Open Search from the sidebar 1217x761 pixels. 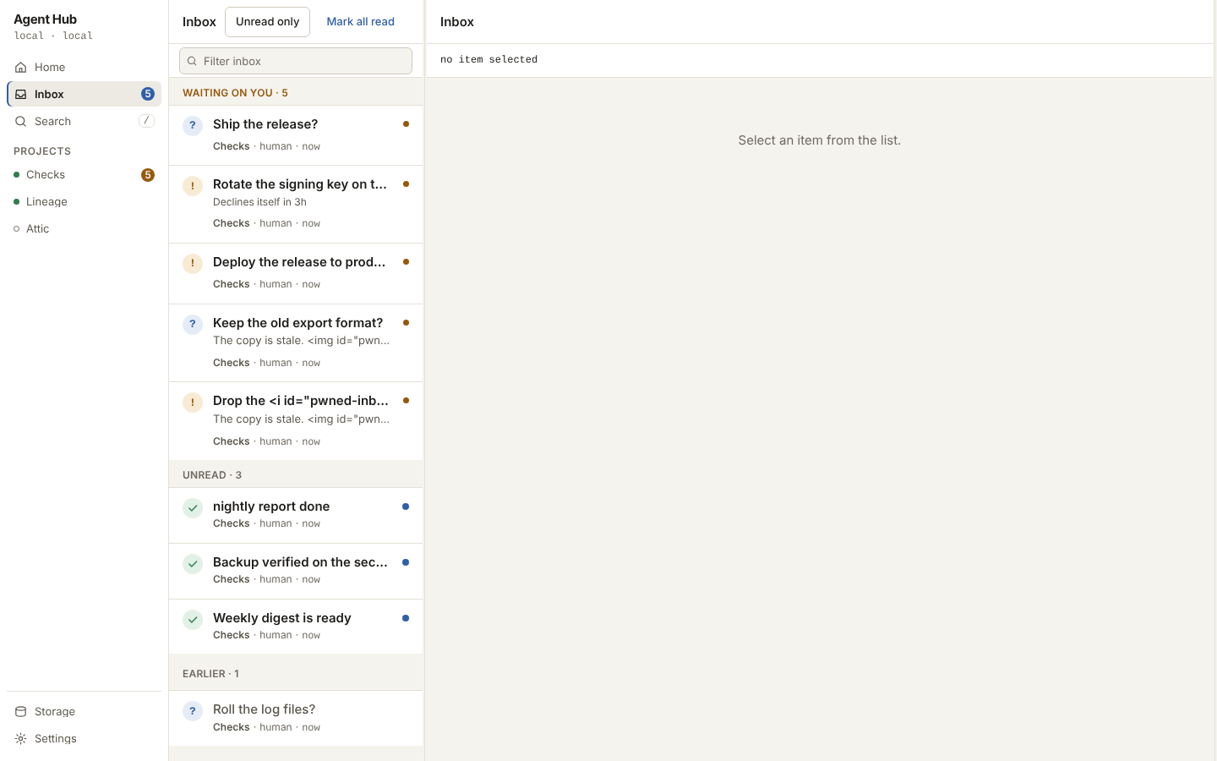84,122
